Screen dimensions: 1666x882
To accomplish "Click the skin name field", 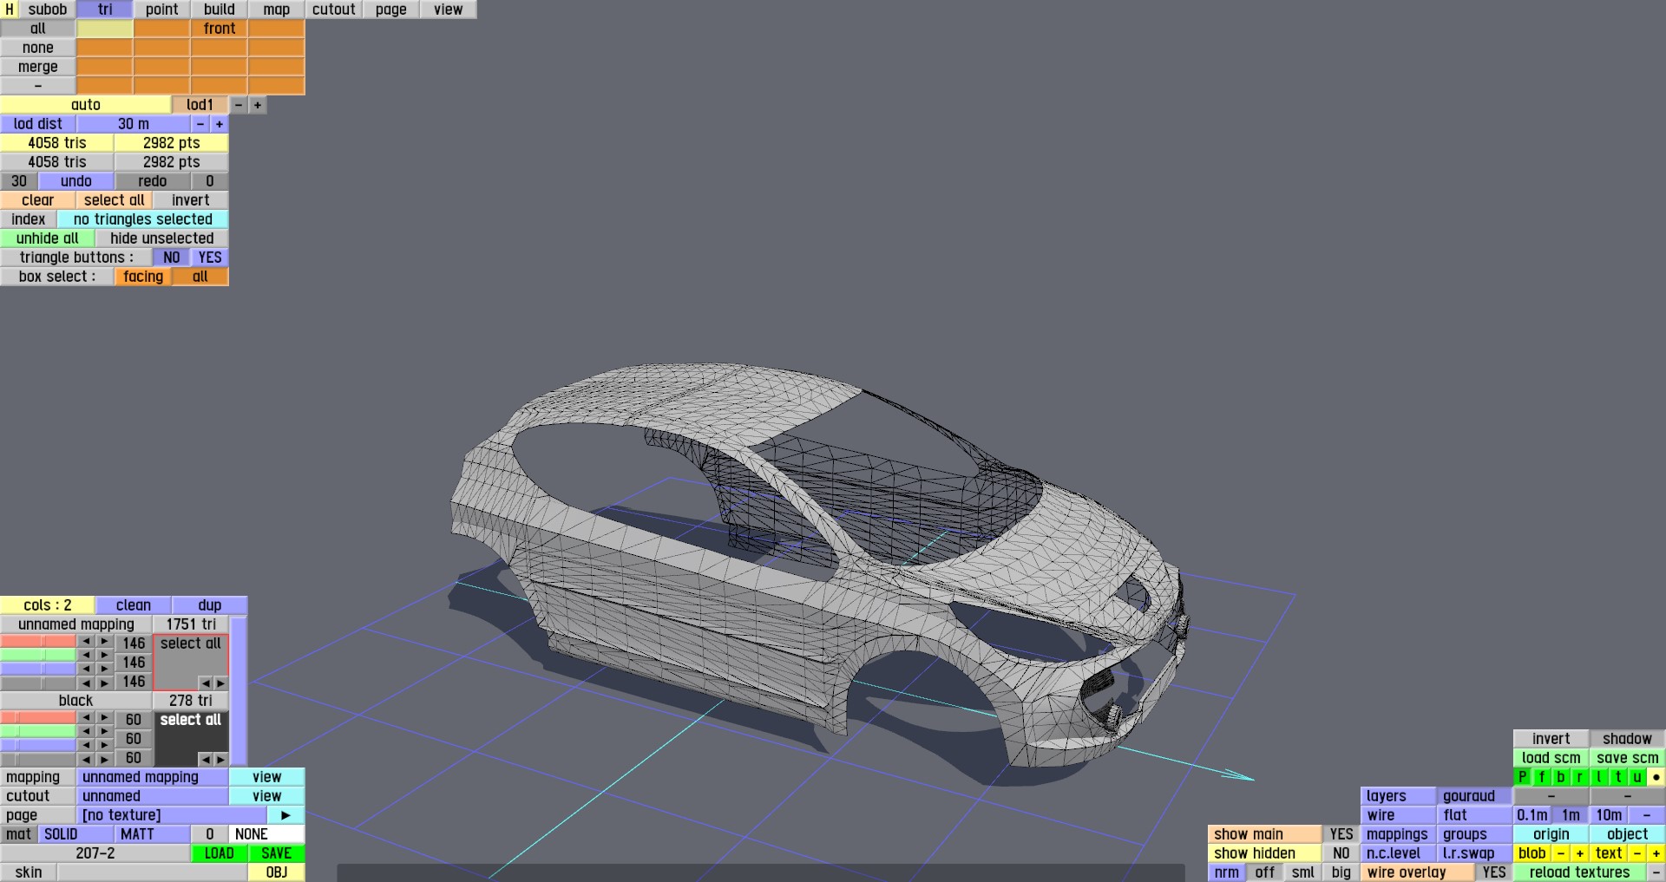I will [x=152, y=872].
